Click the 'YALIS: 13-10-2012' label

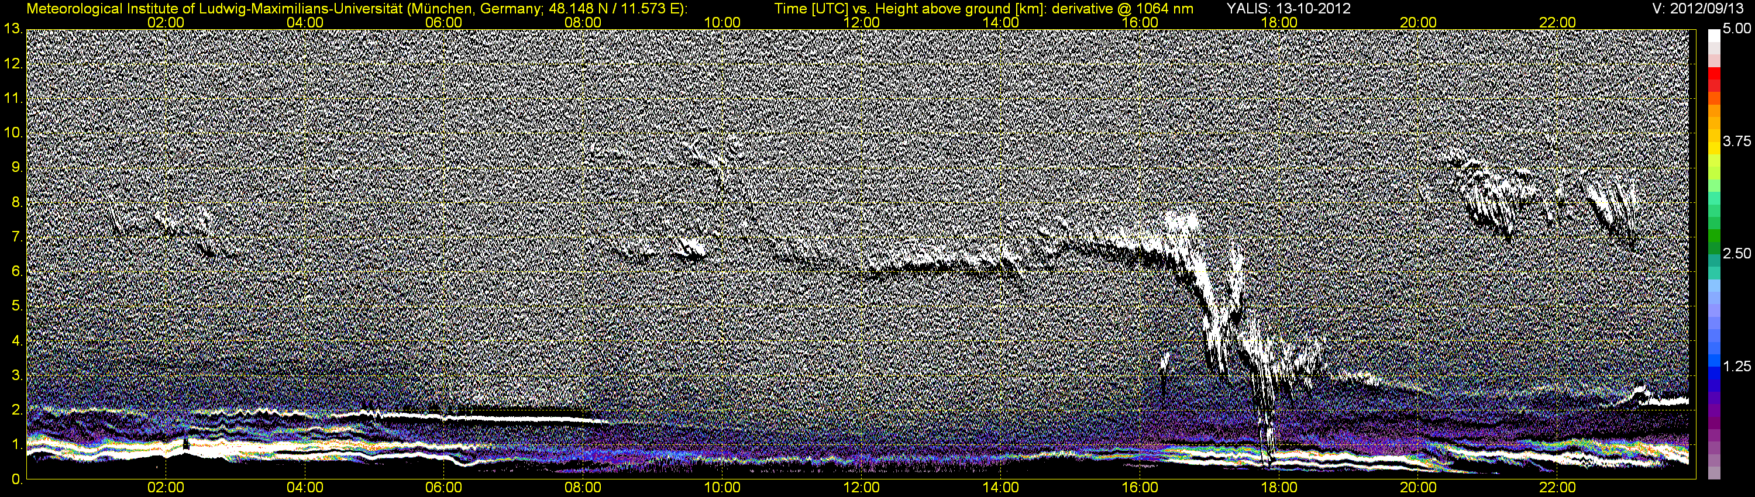(1288, 9)
